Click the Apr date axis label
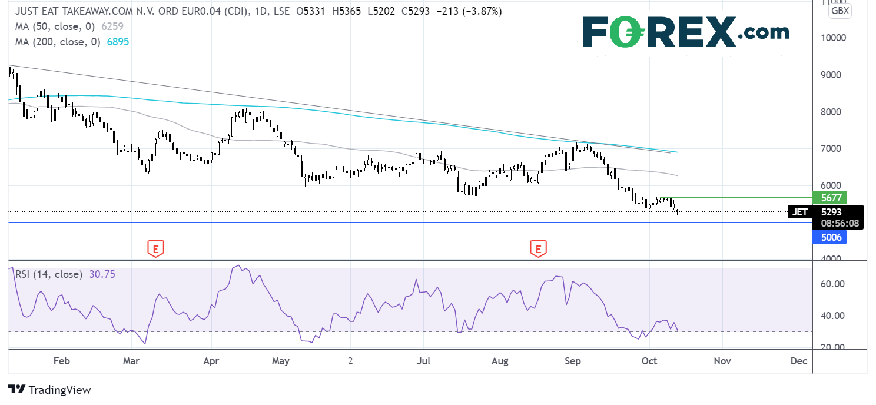Screen dimensions: 876x405 tap(210, 361)
